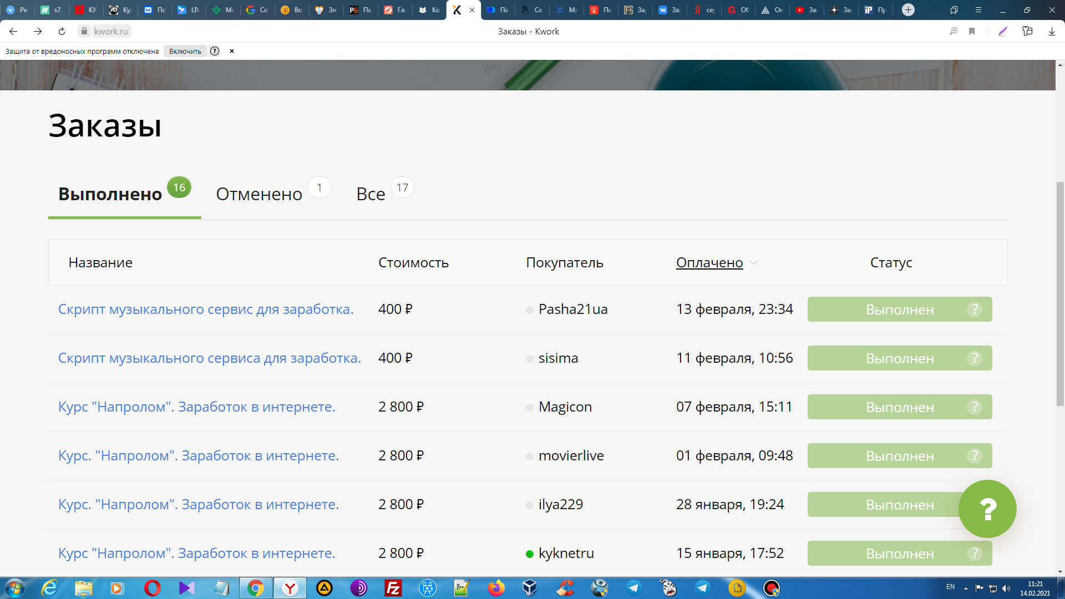The image size is (1065, 599).
Task: Click the Выполнен status in the Pasha21ua row
Action: (x=900, y=309)
